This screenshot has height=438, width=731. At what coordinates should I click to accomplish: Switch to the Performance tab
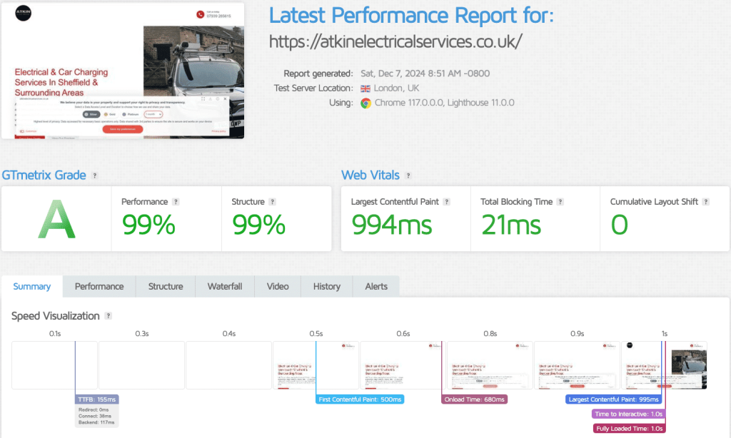pyautogui.click(x=99, y=287)
